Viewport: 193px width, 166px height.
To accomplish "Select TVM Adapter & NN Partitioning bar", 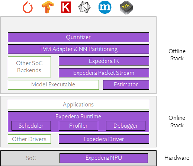I will [78, 49].
